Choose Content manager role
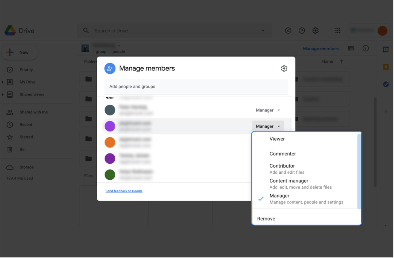The height and width of the screenshot is (258, 394). (305, 184)
